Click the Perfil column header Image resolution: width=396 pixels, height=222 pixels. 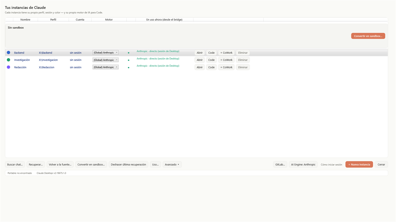(53, 19)
